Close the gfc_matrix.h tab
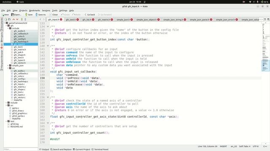This screenshot has height=151, width=270. click(112, 20)
